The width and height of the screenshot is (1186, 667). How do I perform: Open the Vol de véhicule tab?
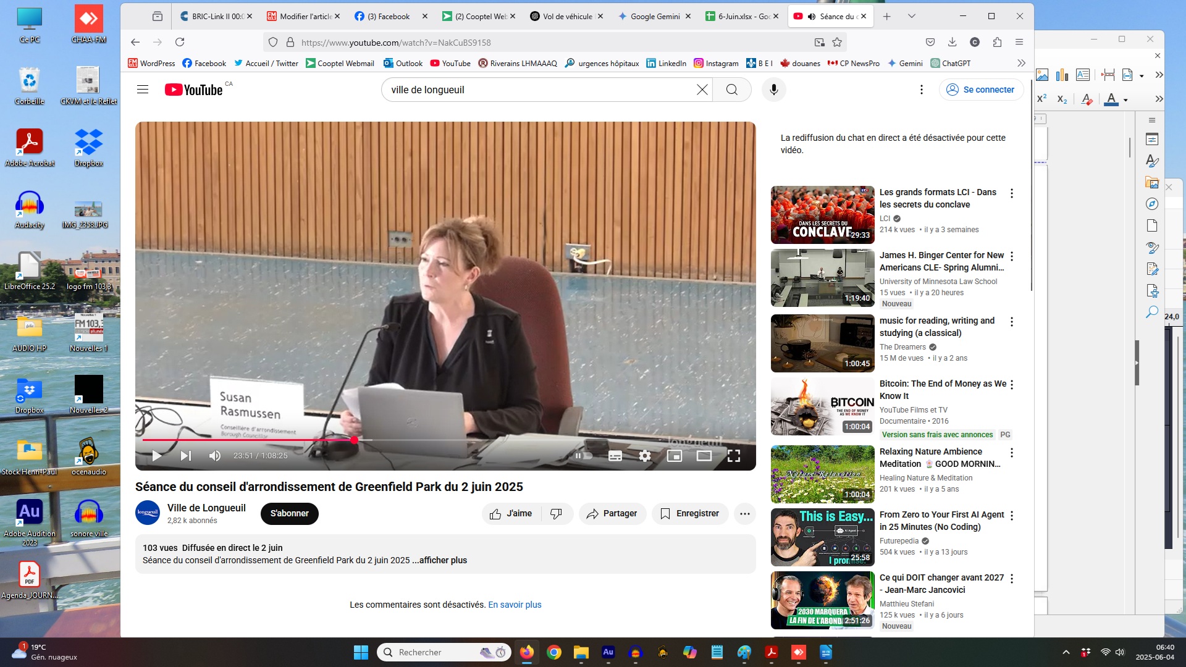[566, 17]
